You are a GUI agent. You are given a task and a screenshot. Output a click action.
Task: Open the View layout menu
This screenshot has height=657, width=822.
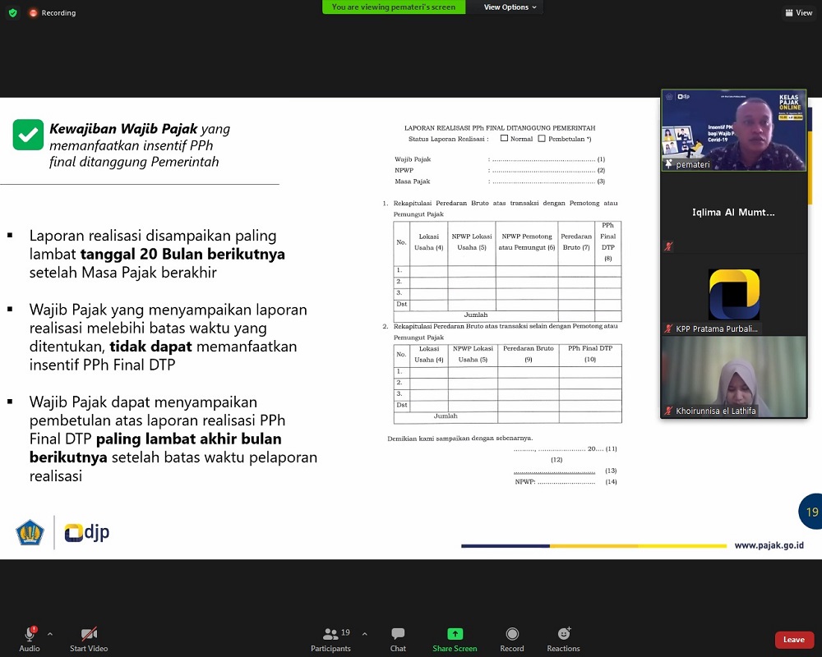tap(798, 13)
